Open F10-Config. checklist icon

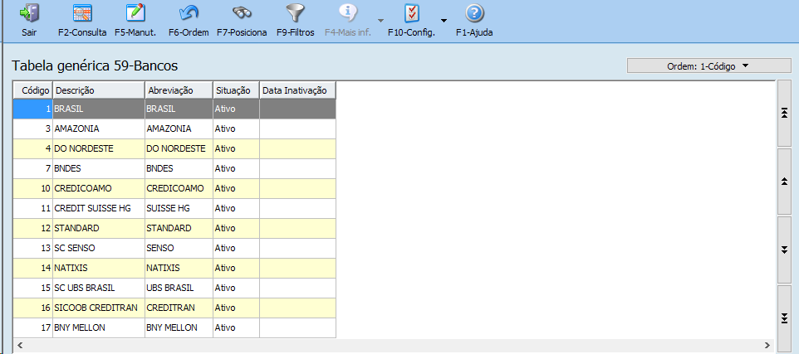411,14
